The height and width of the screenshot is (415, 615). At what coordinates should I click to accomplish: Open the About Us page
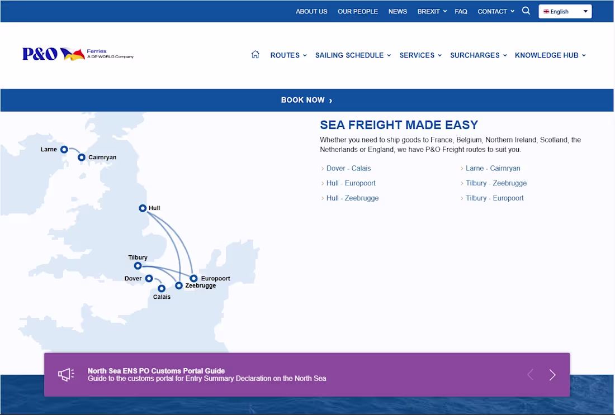point(311,11)
